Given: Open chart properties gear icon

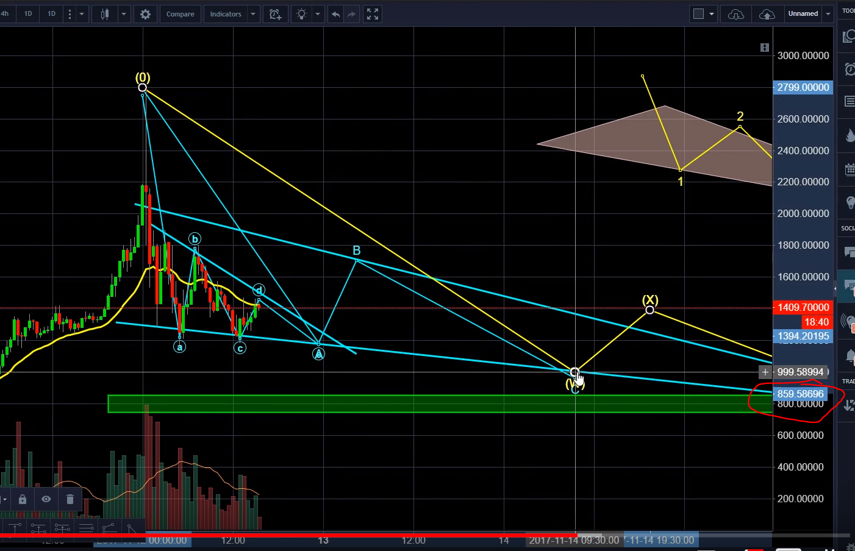Looking at the screenshot, I should pos(145,14).
